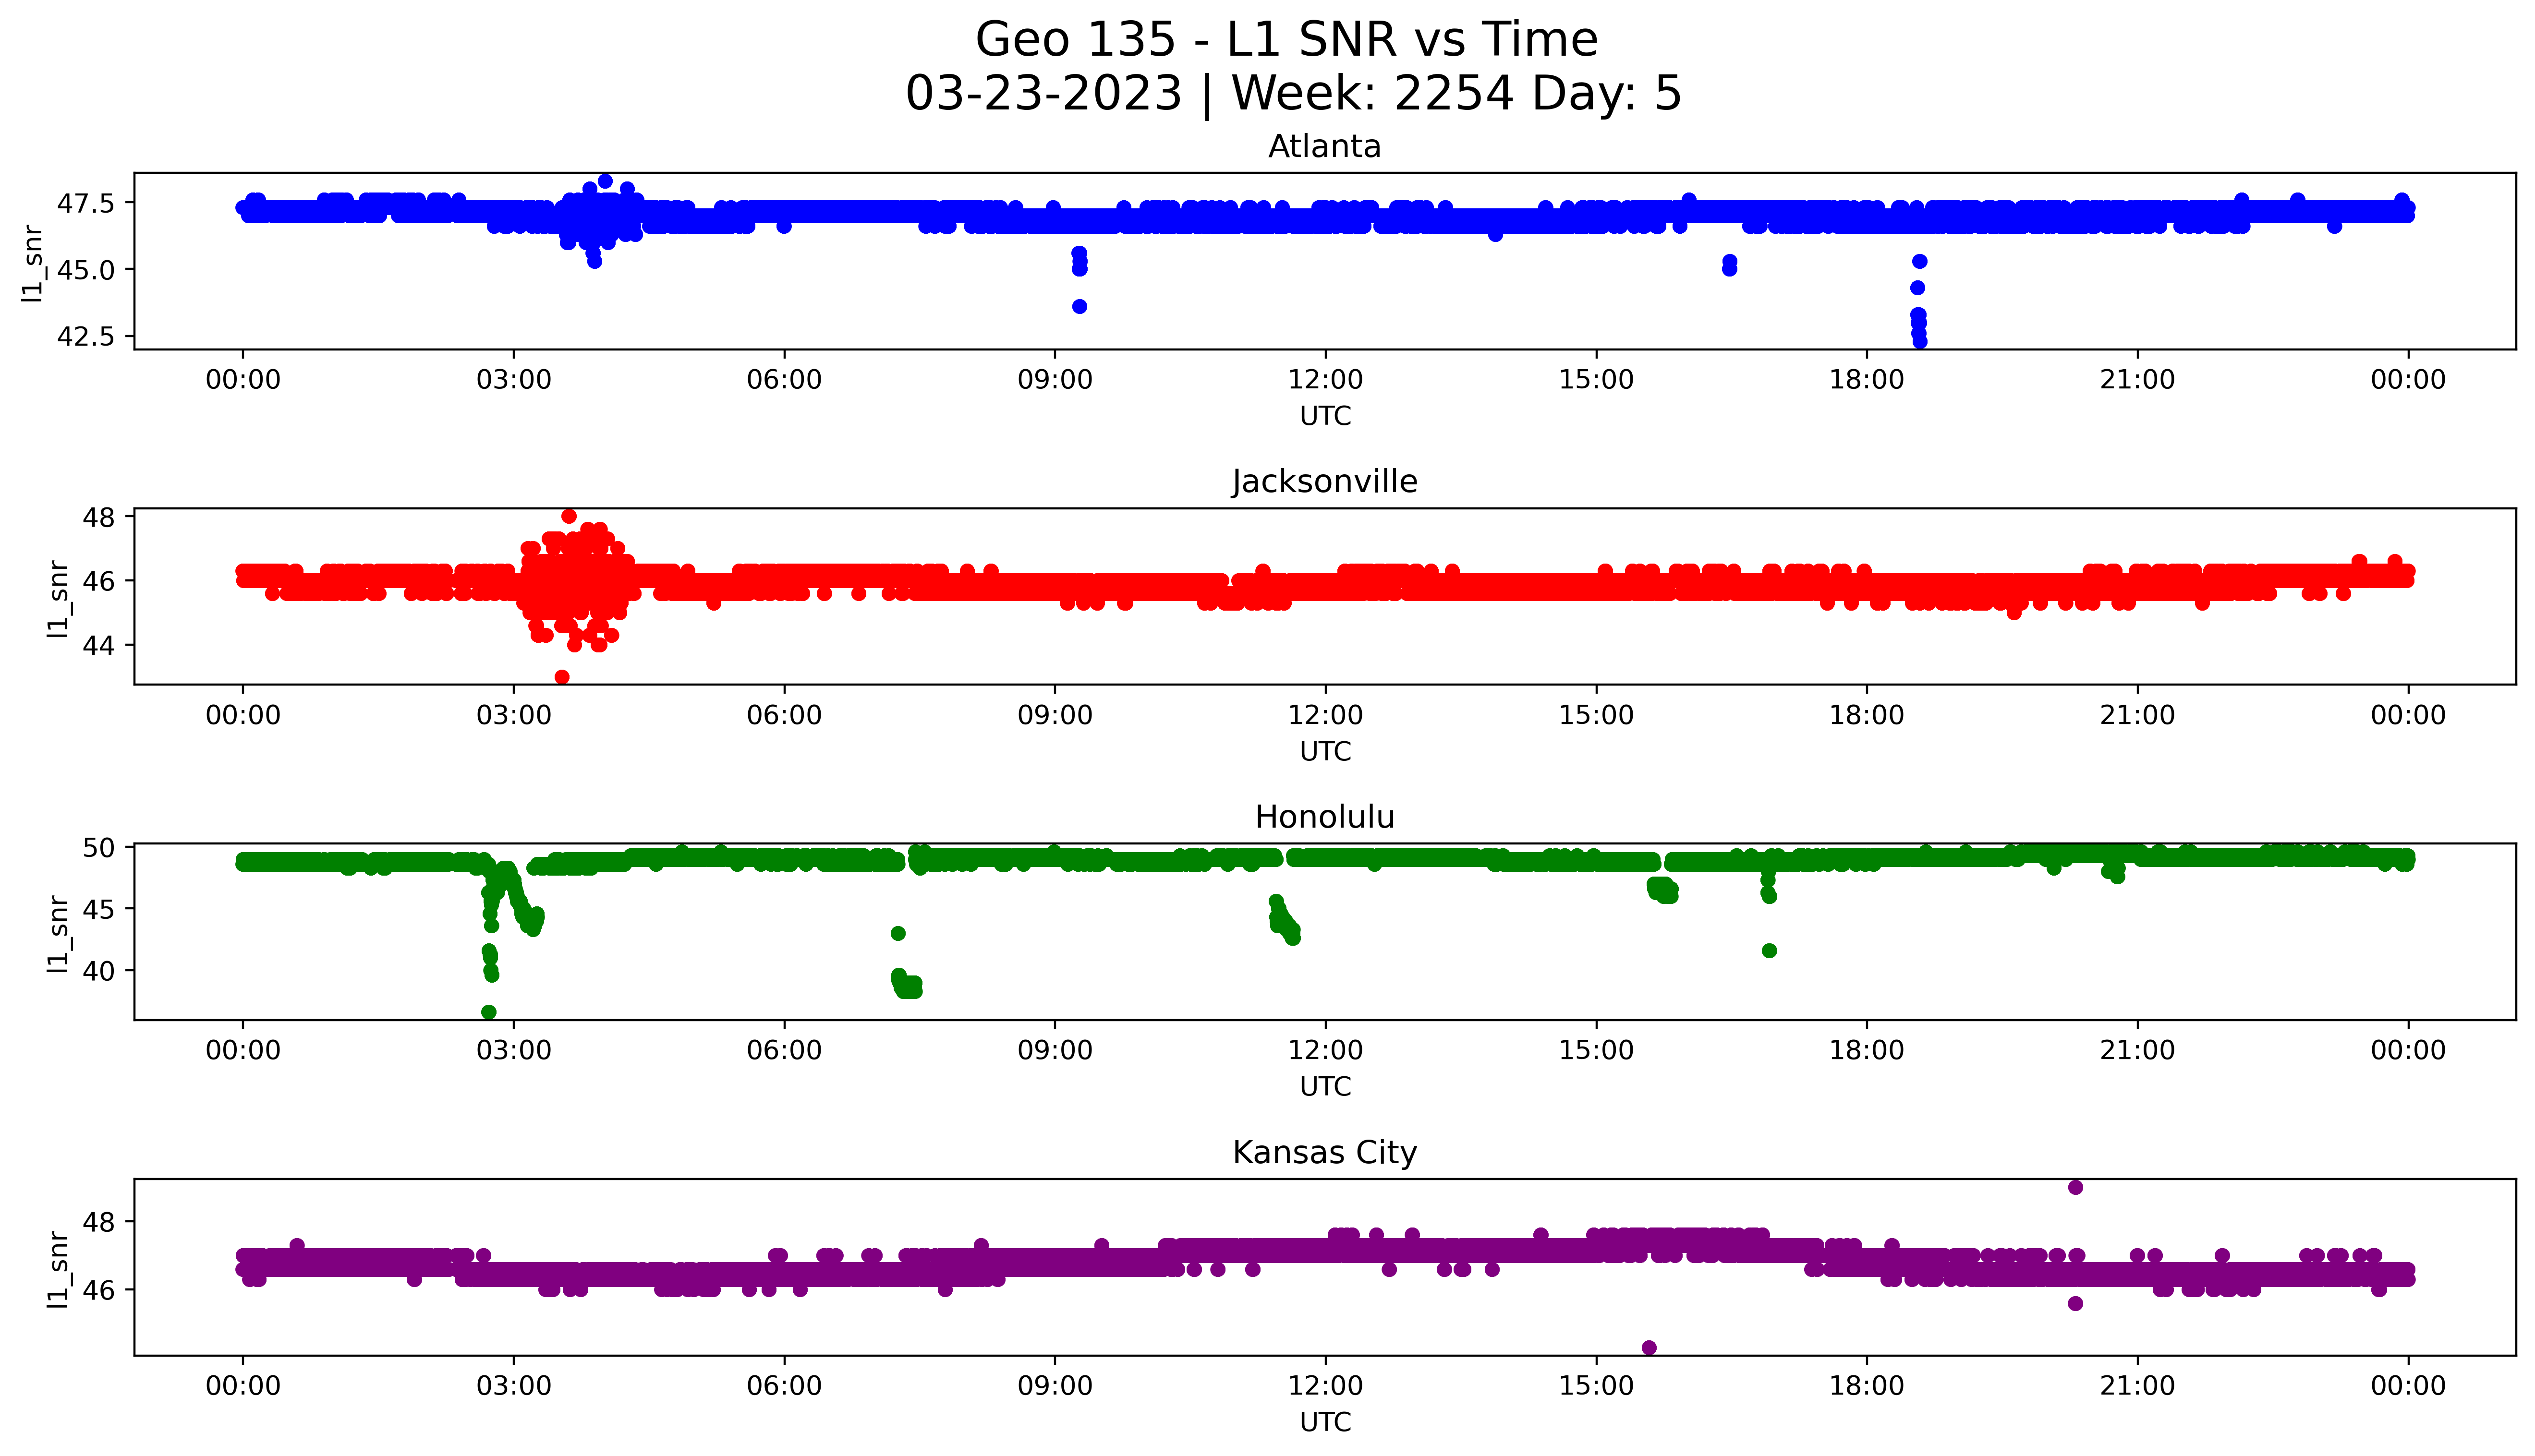The width and height of the screenshot is (2535, 1456).
Task: Click the 'UTC' label under the Honolulu plot
Action: (x=1325, y=1086)
